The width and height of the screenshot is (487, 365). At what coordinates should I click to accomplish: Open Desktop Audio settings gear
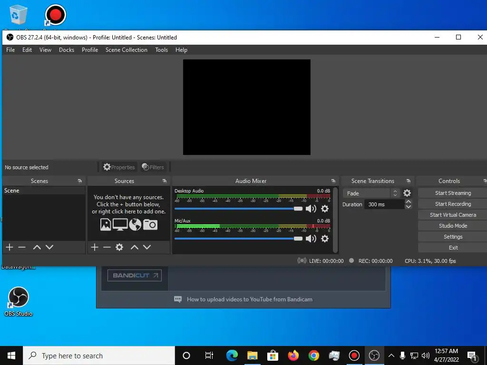point(324,209)
